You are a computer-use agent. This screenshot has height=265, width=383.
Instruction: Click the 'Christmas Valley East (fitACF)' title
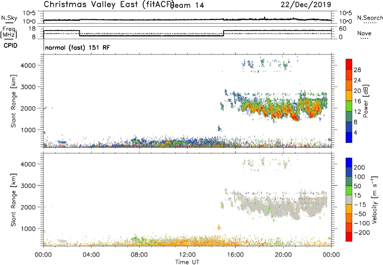[109, 4]
